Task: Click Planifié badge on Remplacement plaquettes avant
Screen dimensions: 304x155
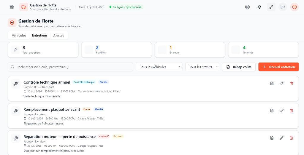Action: coord(99,109)
